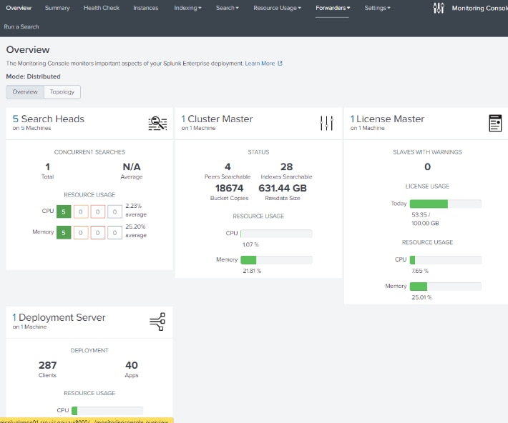Click external link icon beside Learn More
The width and height of the screenshot is (508, 423).
coord(280,64)
